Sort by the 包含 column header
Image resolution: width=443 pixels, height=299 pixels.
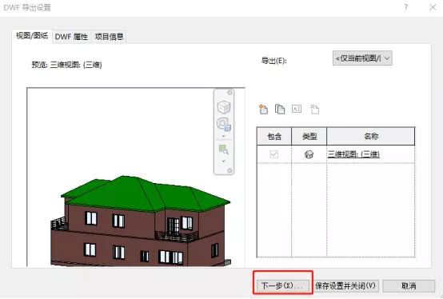(x=274, y=137)
